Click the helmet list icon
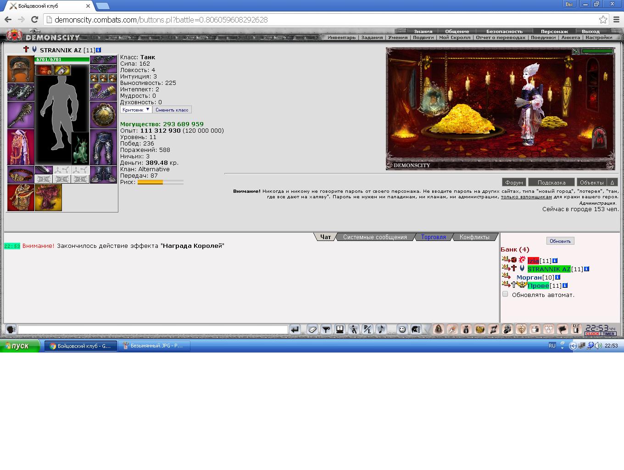624x470 pixels. coord(416,329)
